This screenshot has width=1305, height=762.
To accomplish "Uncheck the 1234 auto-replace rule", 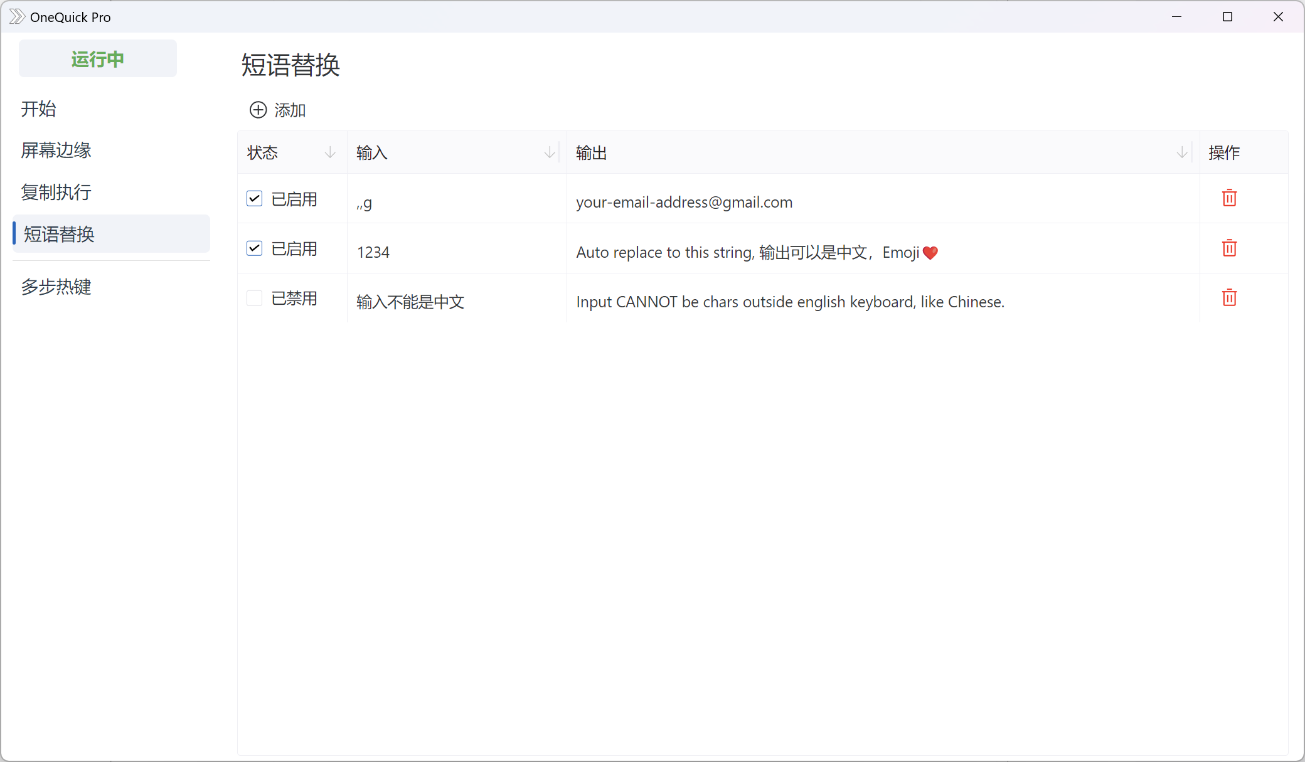I will (253, 248).
